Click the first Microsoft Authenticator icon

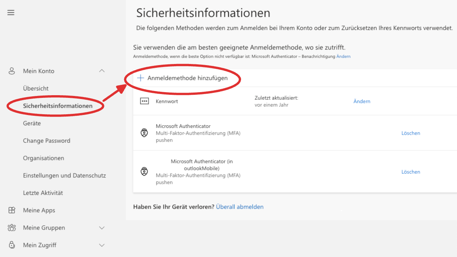[144, 133]
